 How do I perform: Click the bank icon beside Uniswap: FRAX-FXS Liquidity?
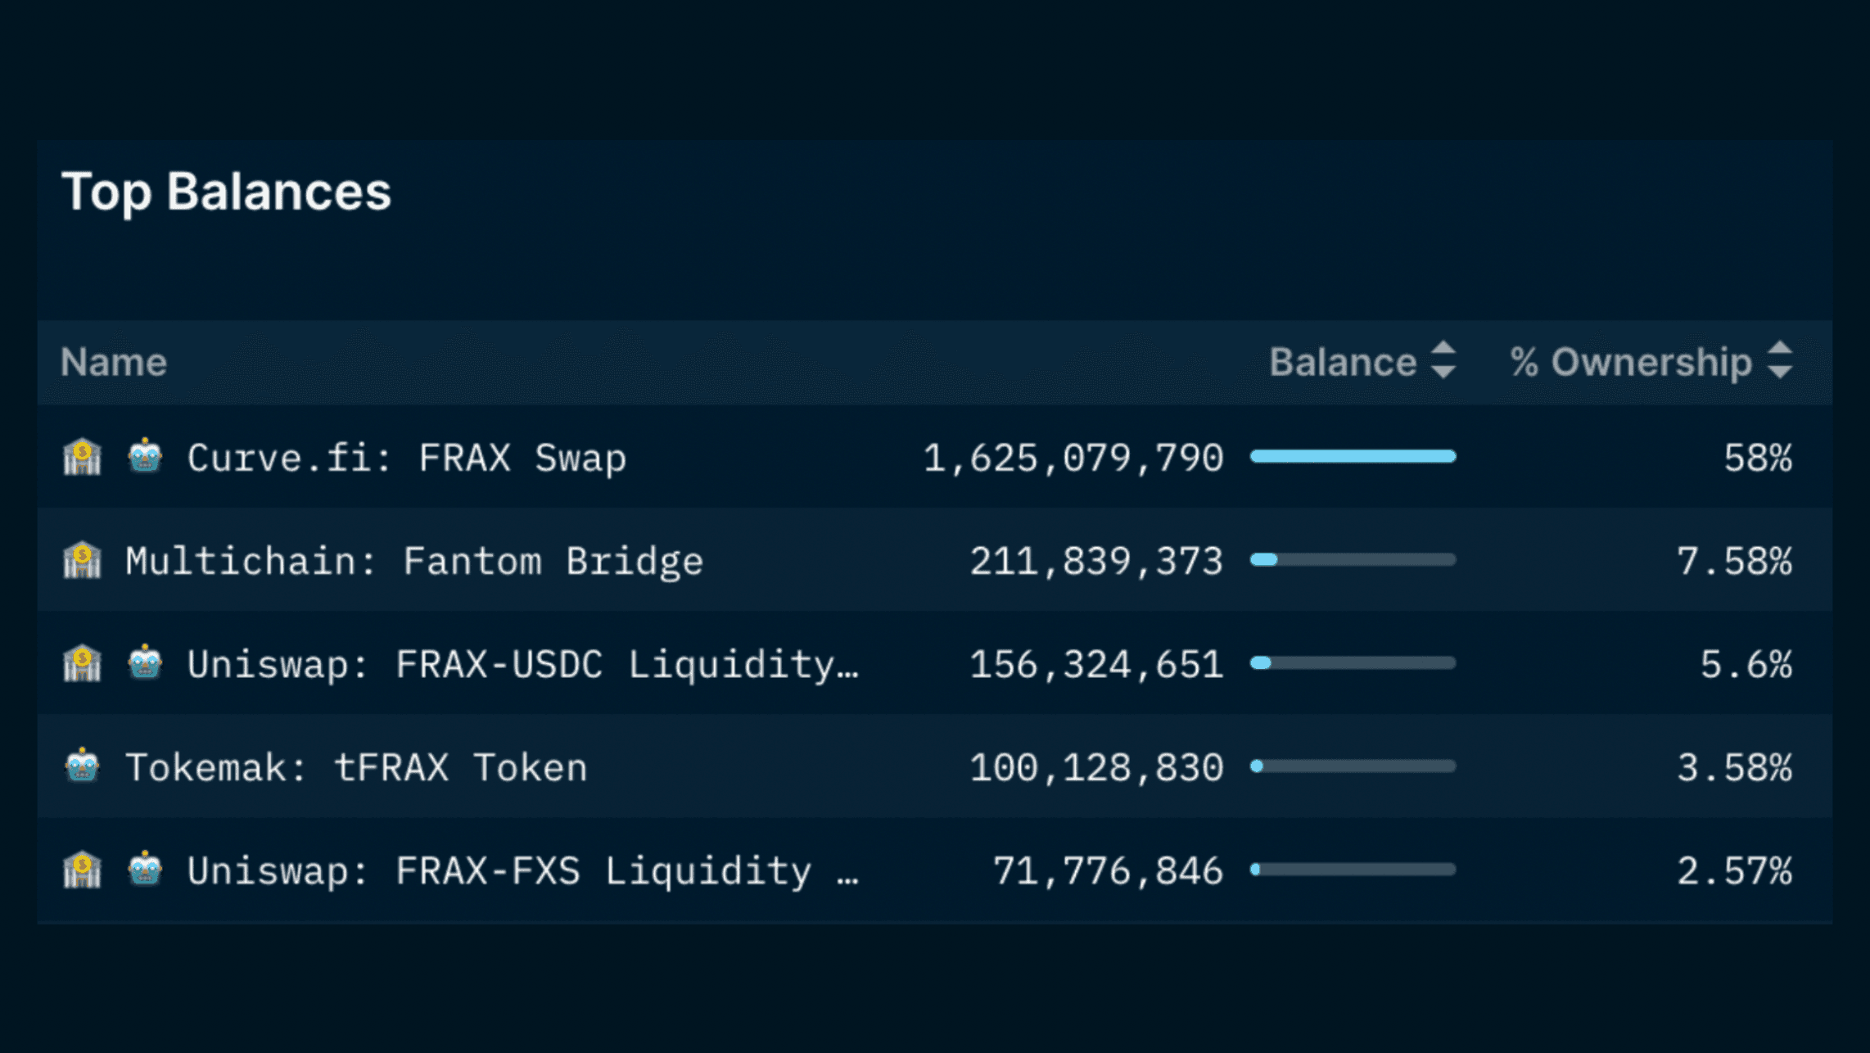click(83, 870)
